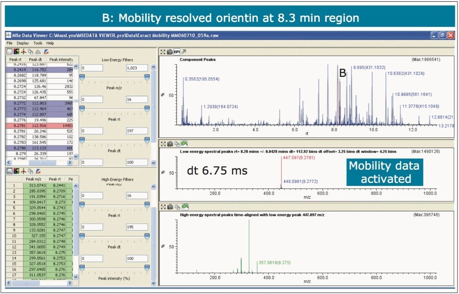Click down arrow of high energy table scrollbar

point(75,276)
